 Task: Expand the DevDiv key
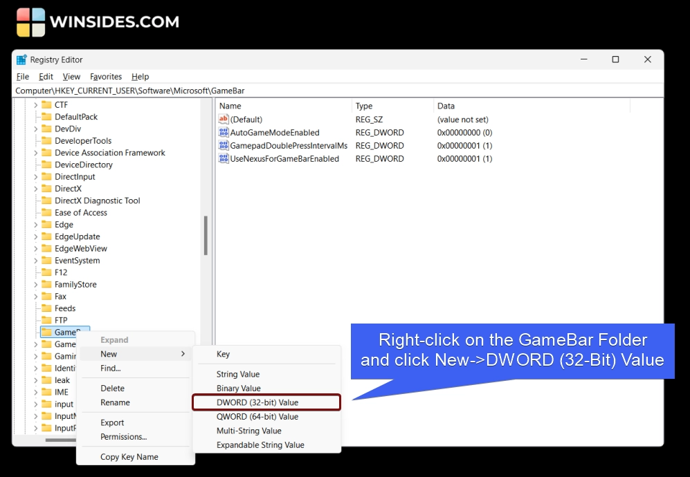pos(36,129)
